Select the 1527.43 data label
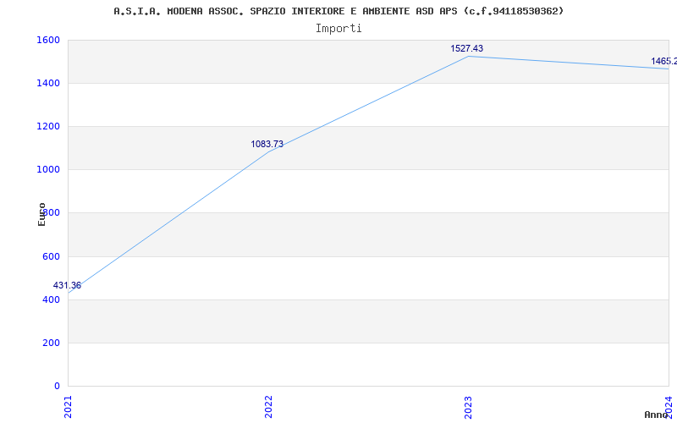Image resolution: width=677 pixels, height=423 pixels. [467, 48]
